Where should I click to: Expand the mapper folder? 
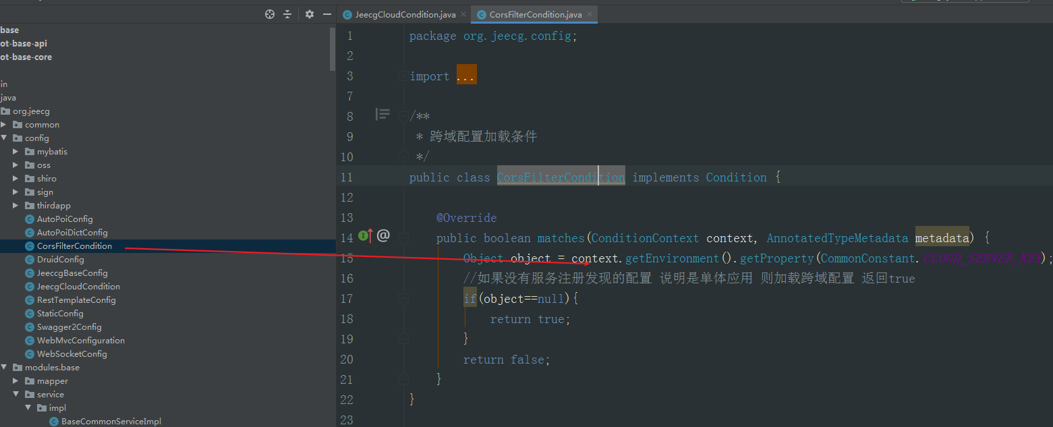click(16, 381)
